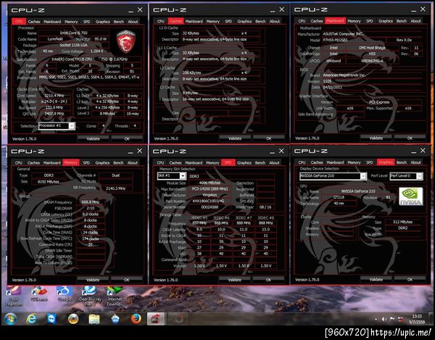
Task: Click OK in the SPD window
Action: pyautogui.click(x=268, y=280)
